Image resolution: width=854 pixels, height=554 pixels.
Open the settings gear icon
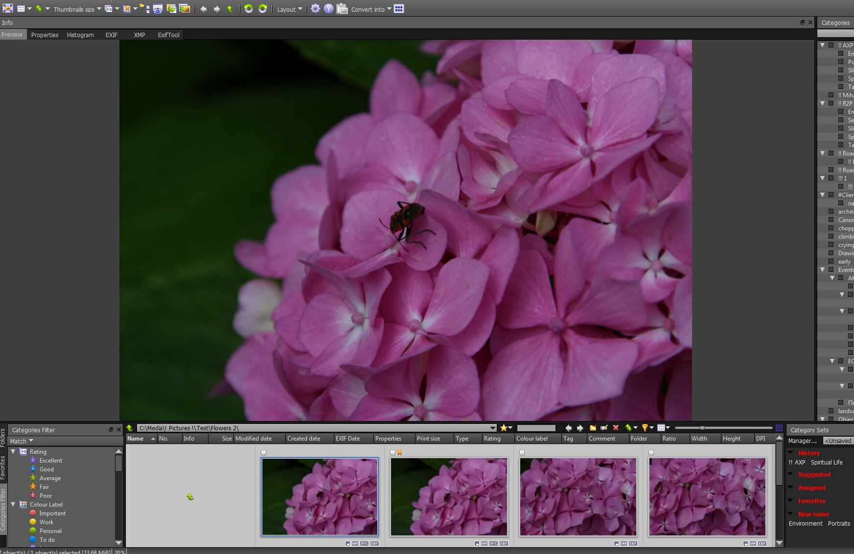click(315, 9)
